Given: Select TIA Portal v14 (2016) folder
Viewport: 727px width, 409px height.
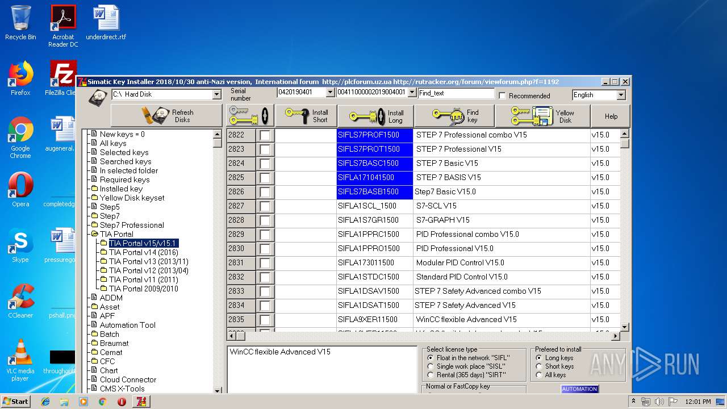Looking at the screenshot, I should pyautogui.click(x=143, y=252).
